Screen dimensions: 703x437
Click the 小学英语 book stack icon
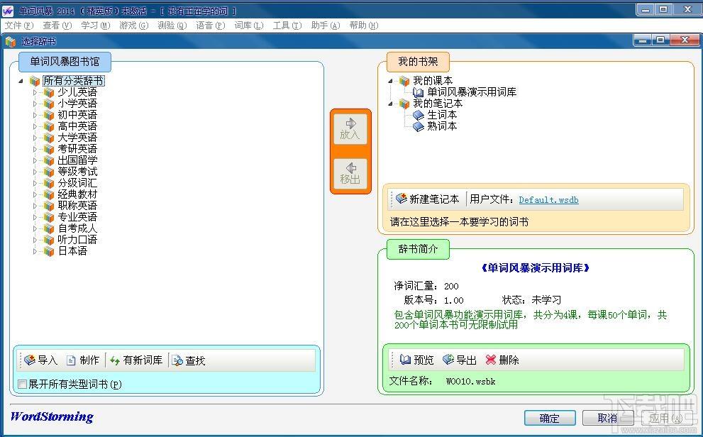[49, 104]
